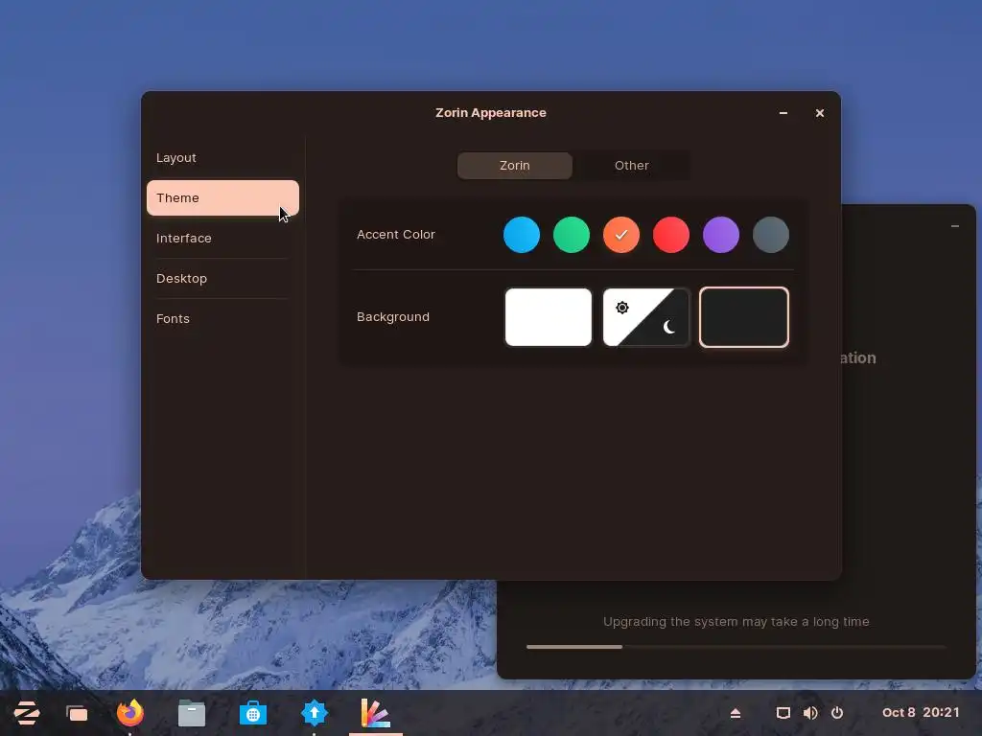Open the Software Updater taskbar icon

(315, 713)
